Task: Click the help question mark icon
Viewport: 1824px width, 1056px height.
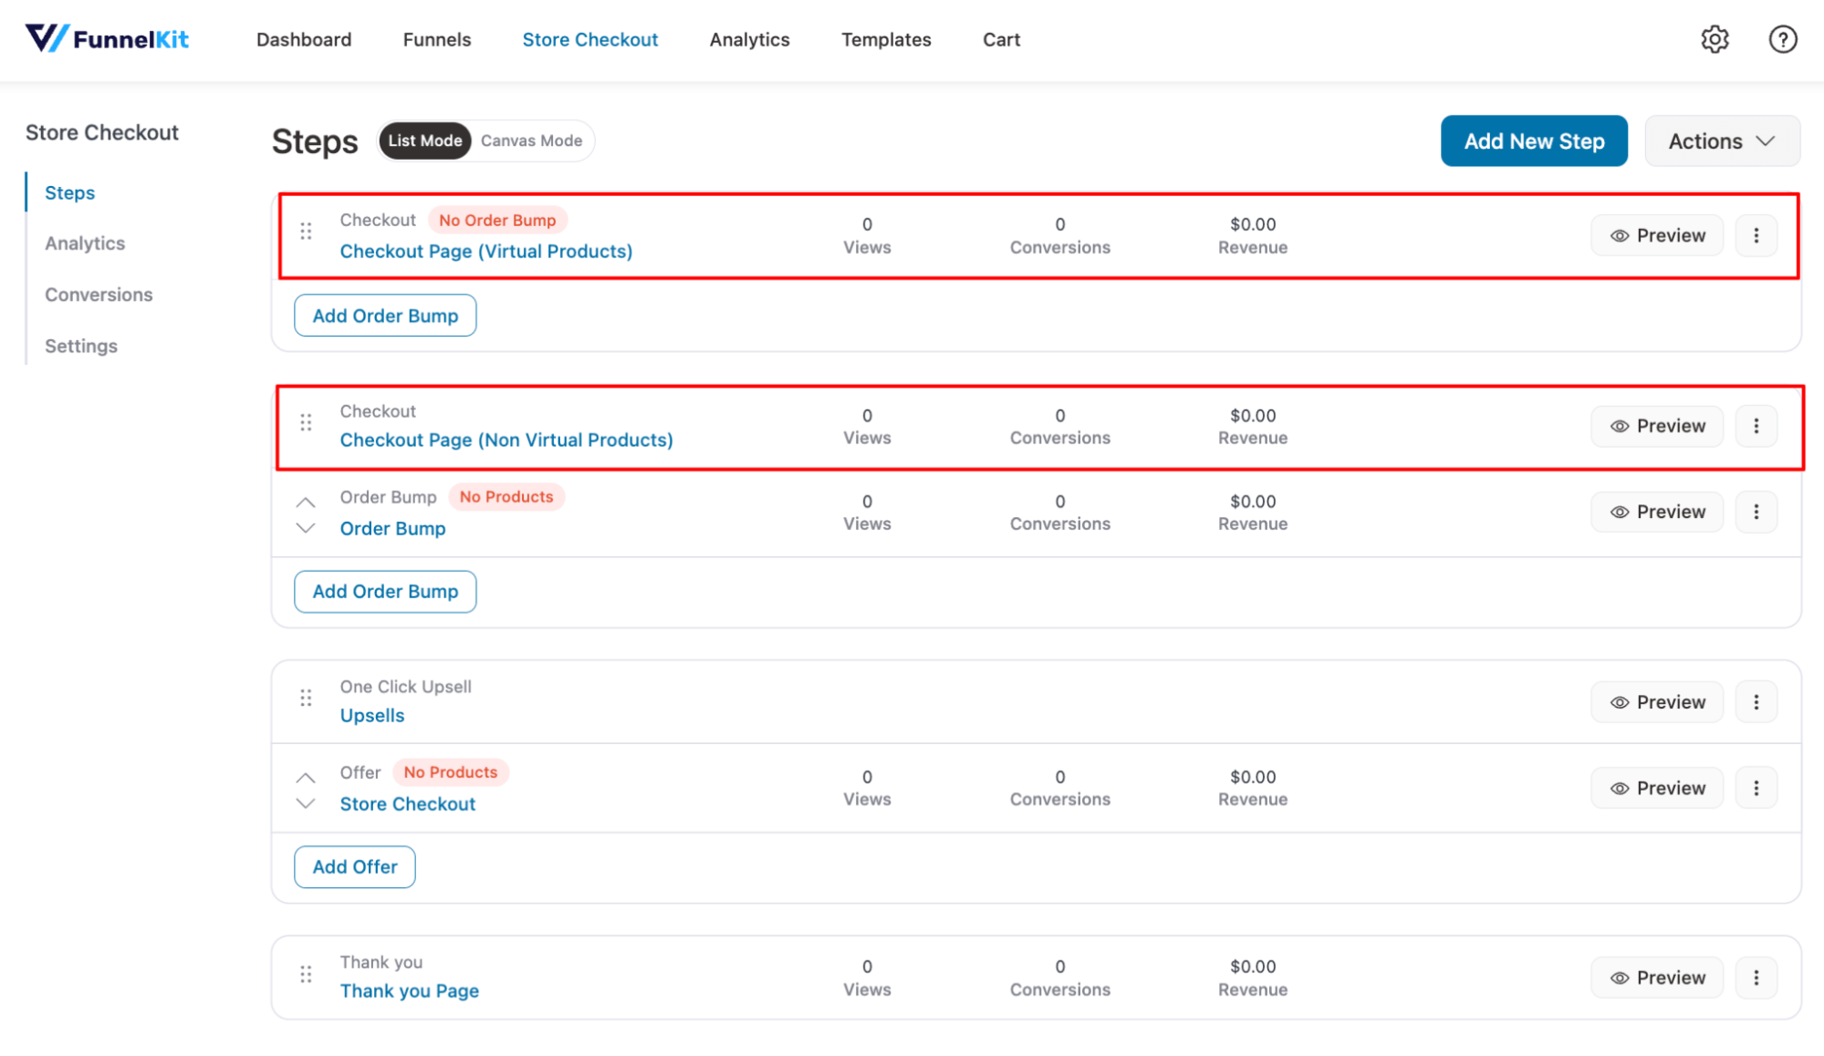Action: (x=1782, y=39)
